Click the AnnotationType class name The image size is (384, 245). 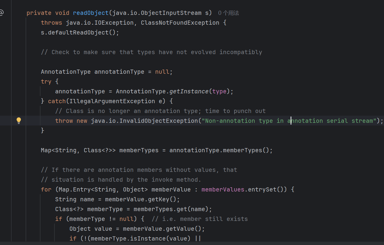[65, 71]
